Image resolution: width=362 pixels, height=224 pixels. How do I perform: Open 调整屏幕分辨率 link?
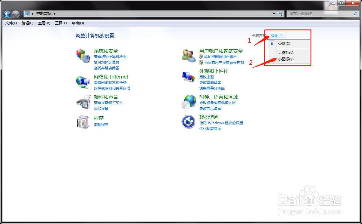point(212,88)
